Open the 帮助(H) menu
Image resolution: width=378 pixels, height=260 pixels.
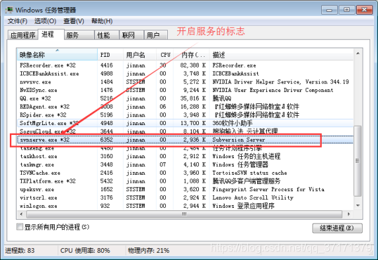tap(102, 21)
